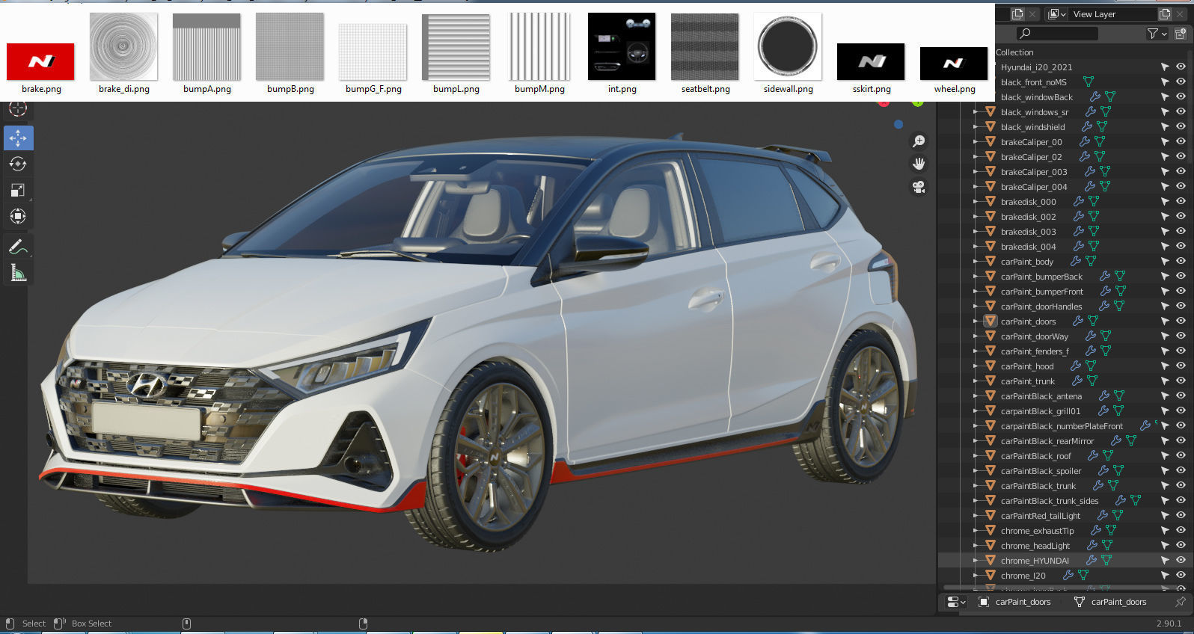Open bumpM.png texture thumbnail
The height and width of the screenshot is (634, 1194).
[539, 46]
